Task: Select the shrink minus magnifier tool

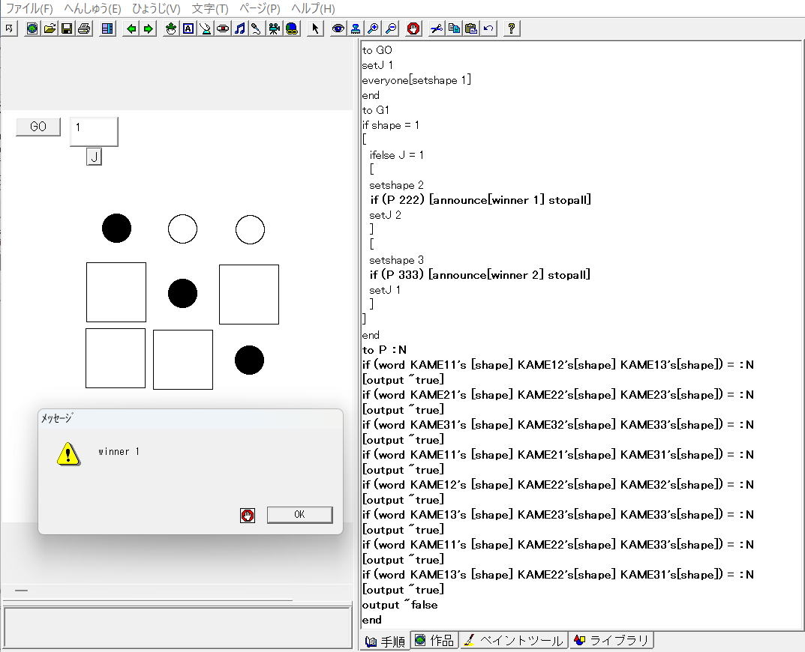Action: click(391, 28)
